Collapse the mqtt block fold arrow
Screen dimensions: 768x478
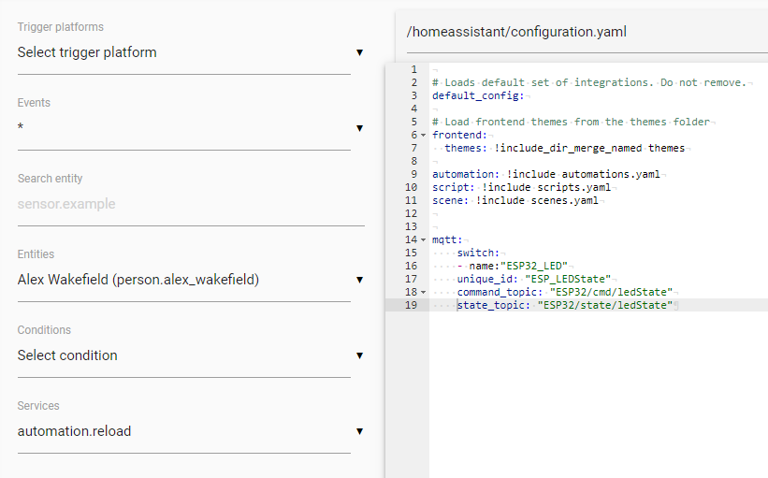[x=423, y=240]
